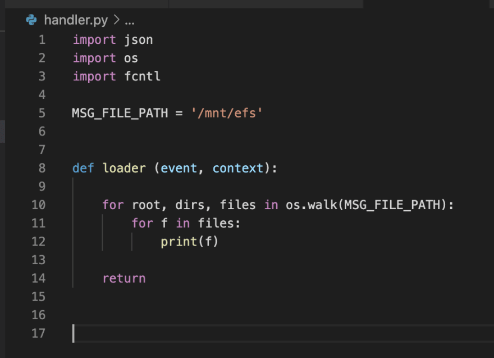Click 'json' on import line
This screenshot has width=494, height=358.
coord(138,40)
